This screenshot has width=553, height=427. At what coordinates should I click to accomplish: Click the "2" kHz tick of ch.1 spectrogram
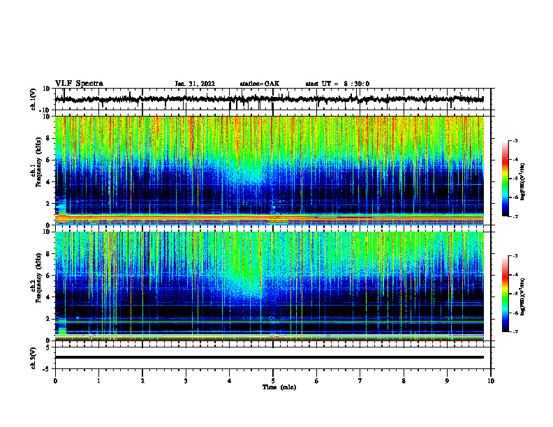click(x=48, y=204)
